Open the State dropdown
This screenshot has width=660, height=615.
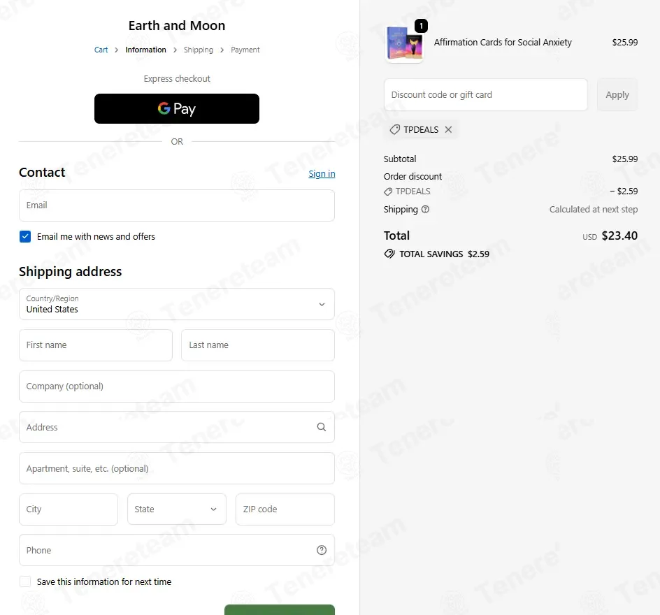click(177, 509)
